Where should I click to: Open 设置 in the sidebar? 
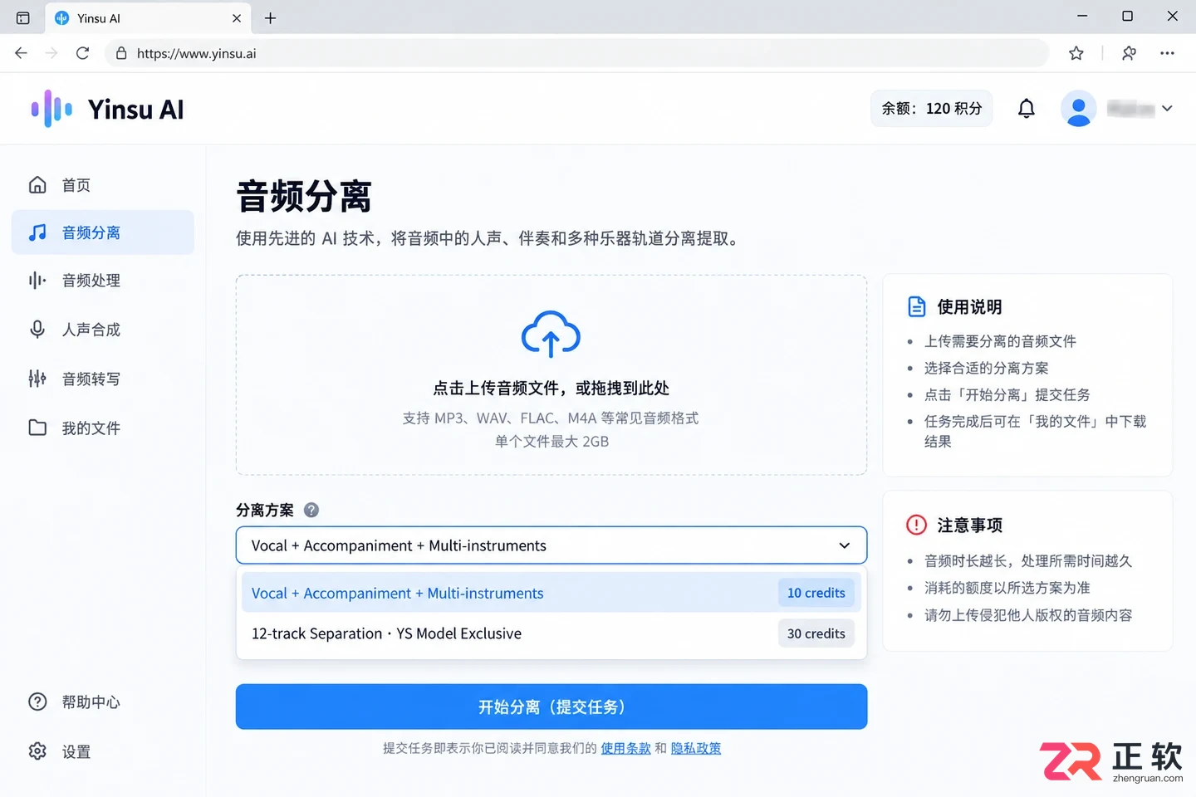click(x=103, y=752)
